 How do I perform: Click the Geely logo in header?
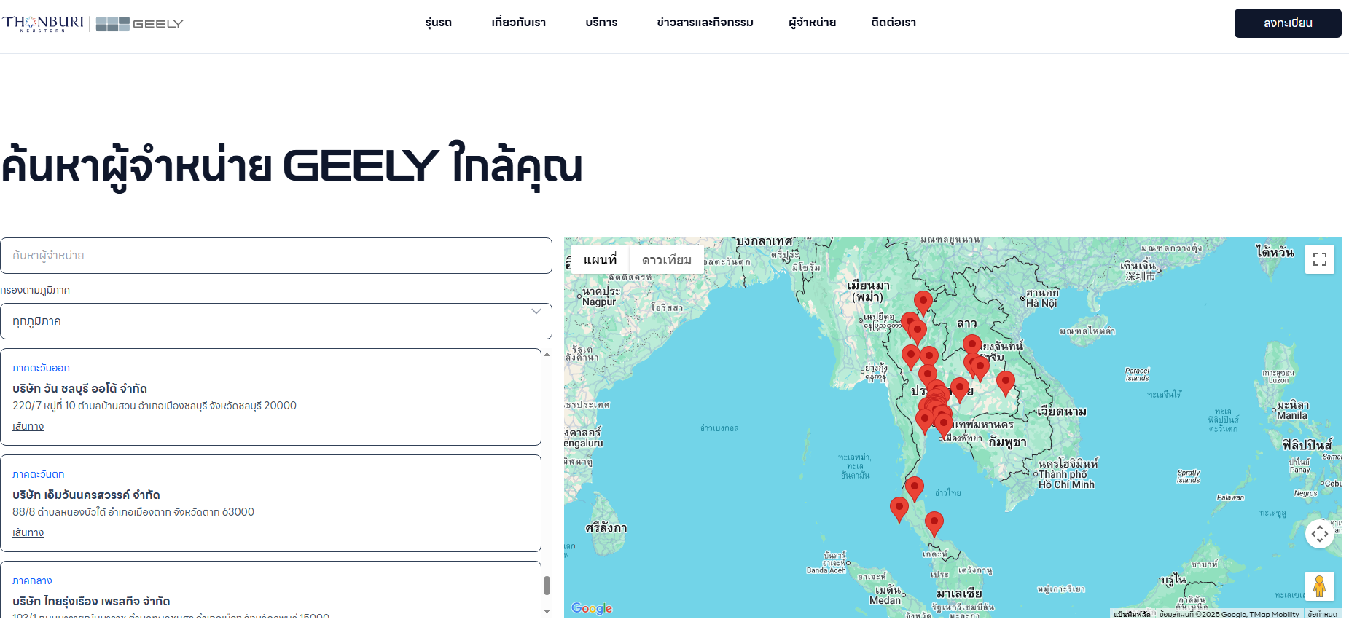pyautogui.click(x=139, y=24)
